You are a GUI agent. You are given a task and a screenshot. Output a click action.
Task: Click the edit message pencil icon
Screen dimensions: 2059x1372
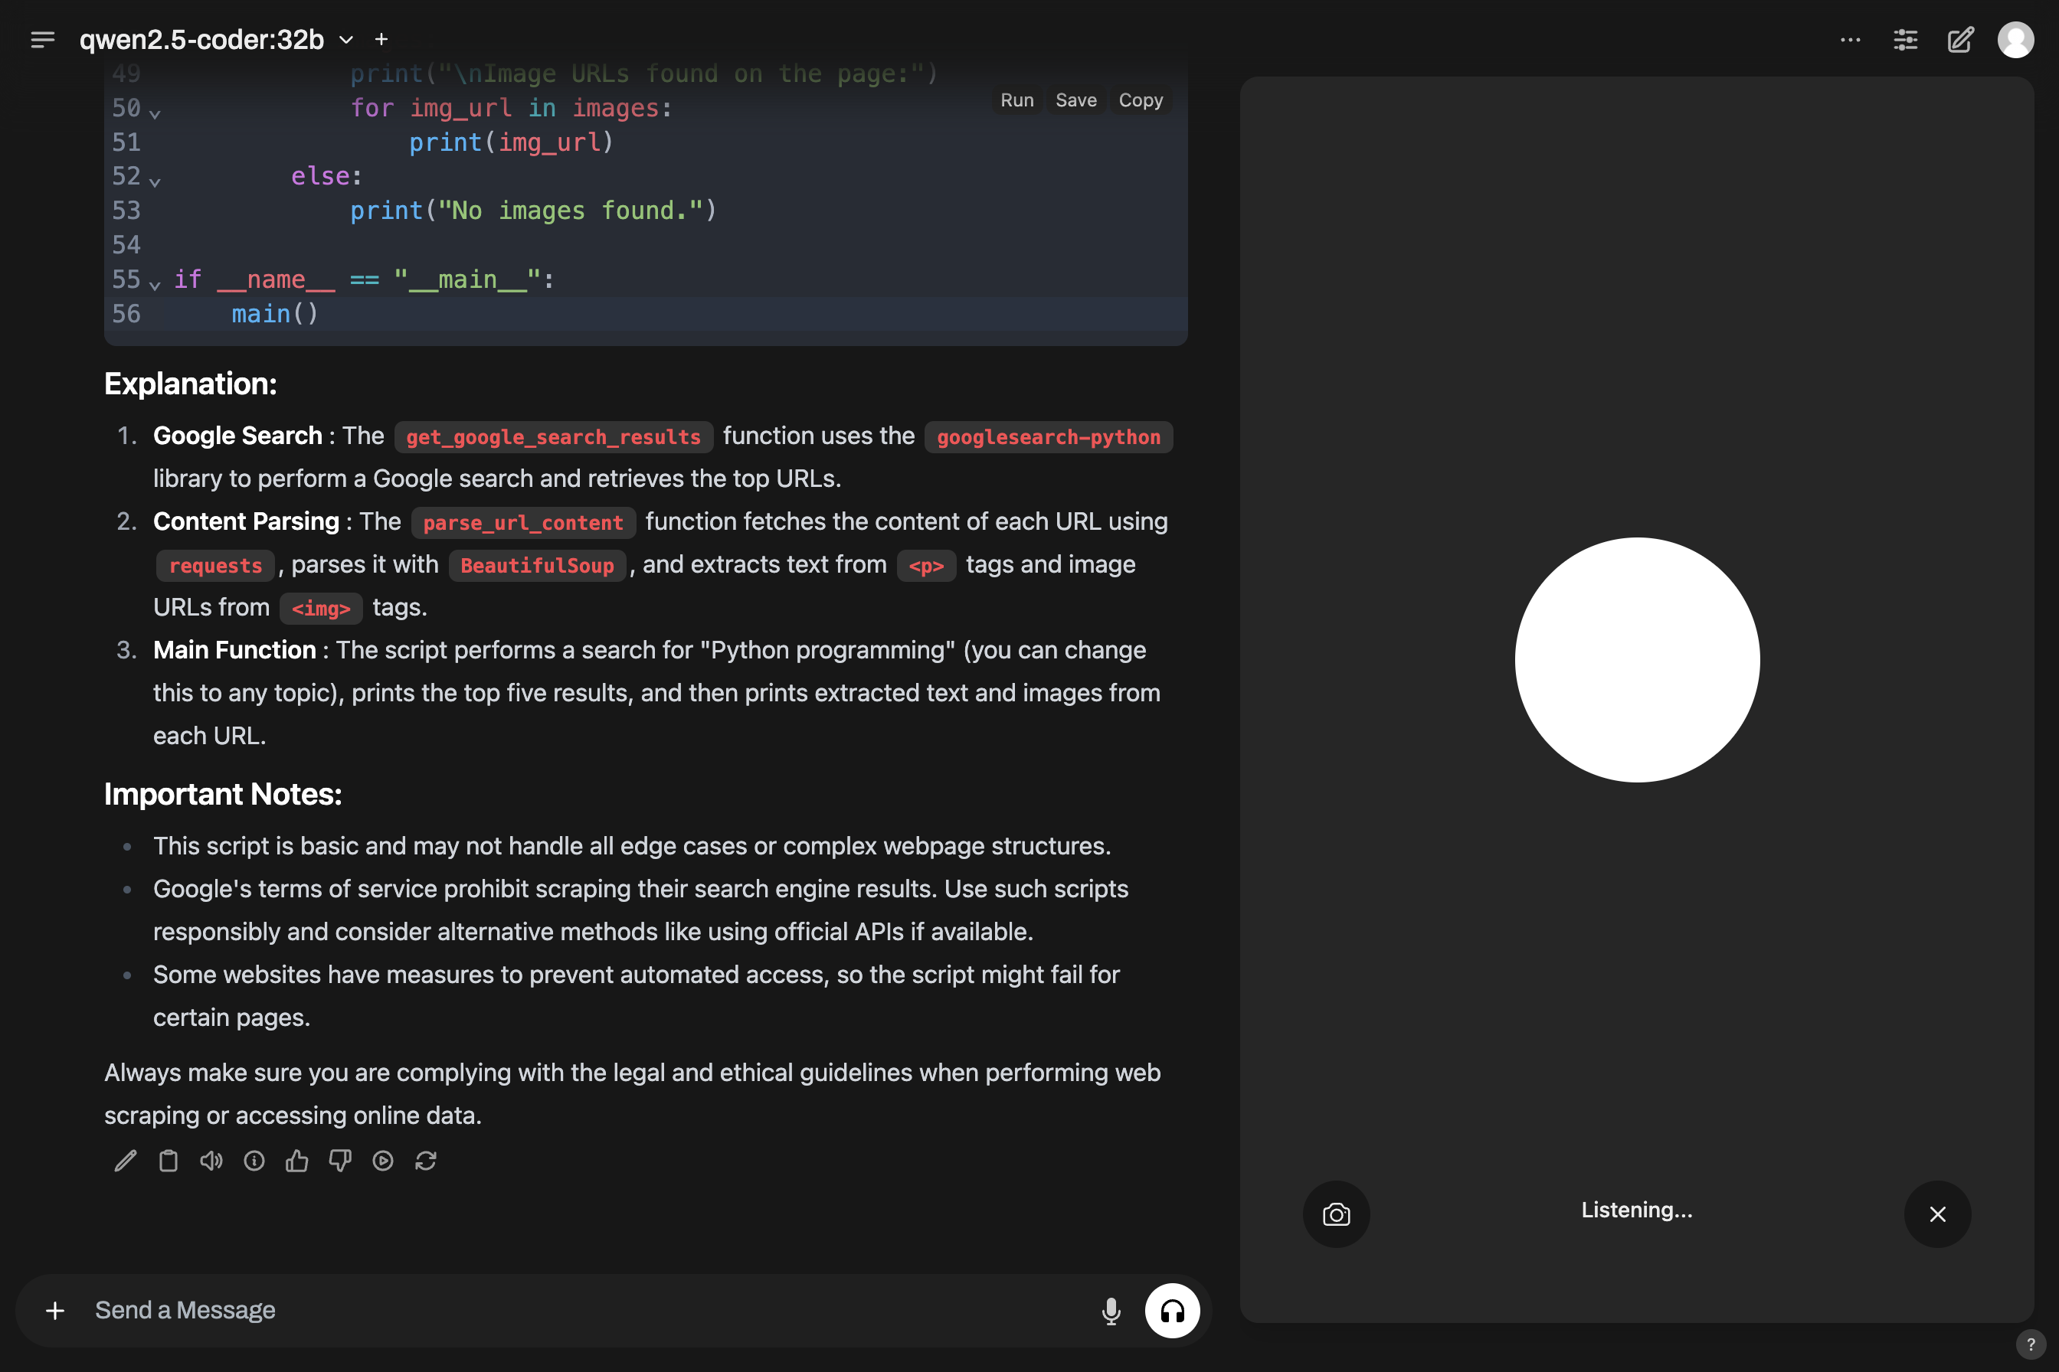(x=125, y=1160)
